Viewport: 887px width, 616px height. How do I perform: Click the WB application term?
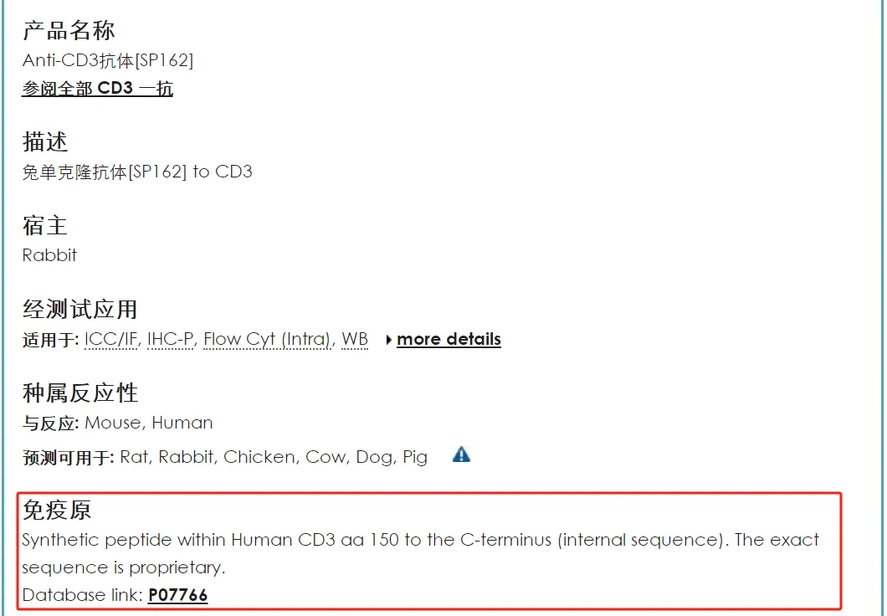(355, 340)
